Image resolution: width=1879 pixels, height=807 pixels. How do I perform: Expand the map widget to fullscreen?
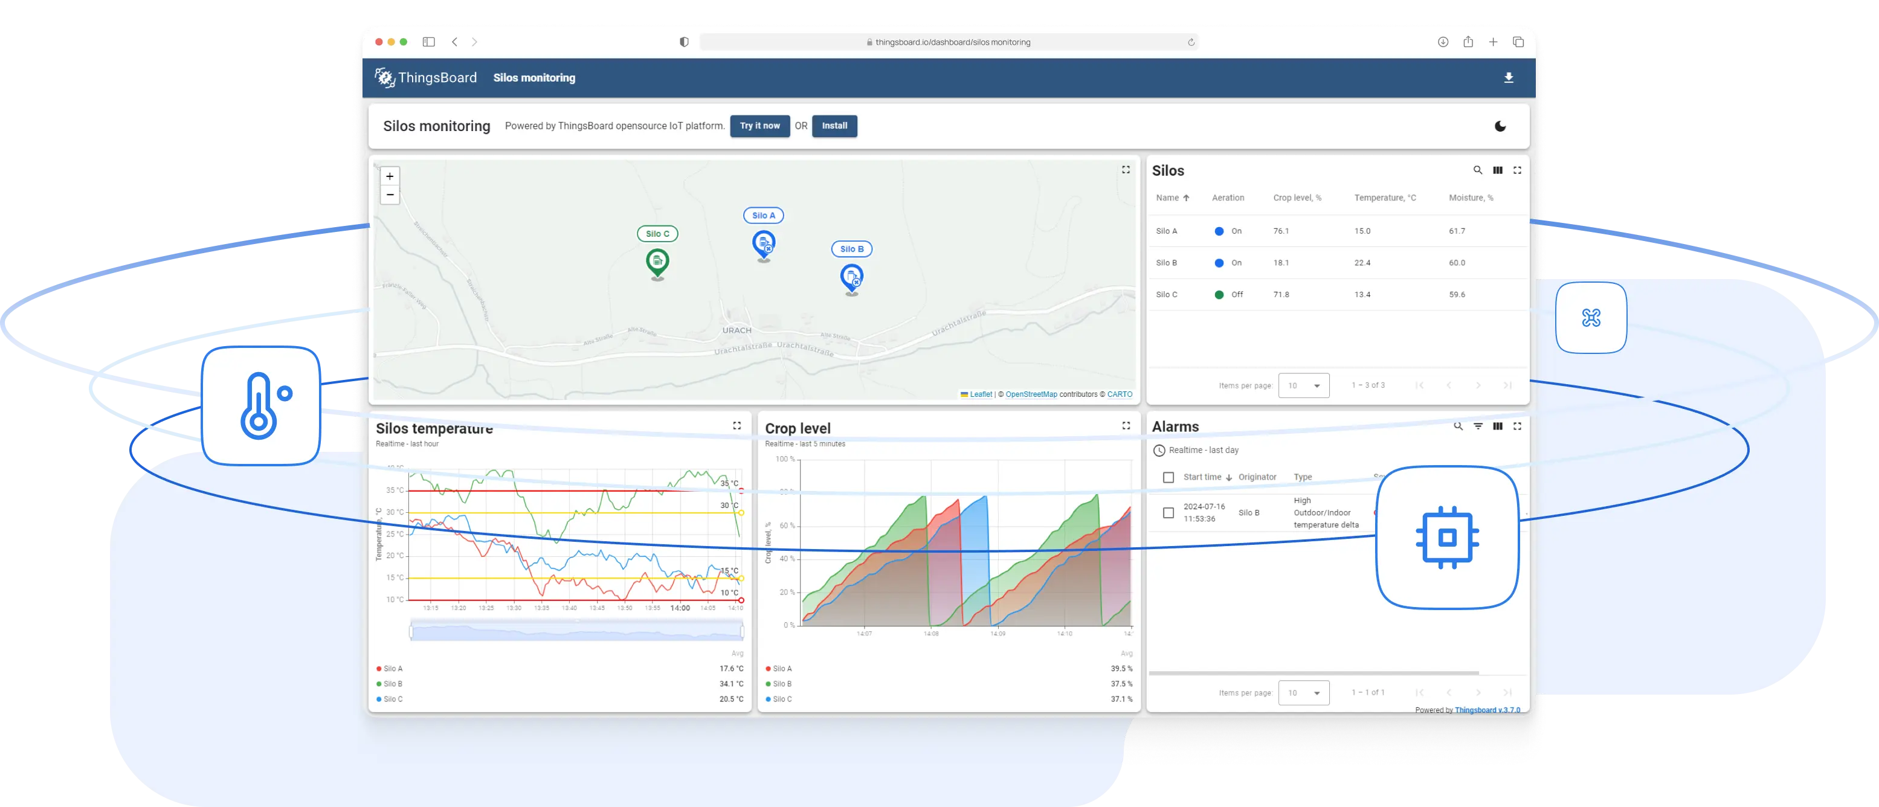point(1126,170)
